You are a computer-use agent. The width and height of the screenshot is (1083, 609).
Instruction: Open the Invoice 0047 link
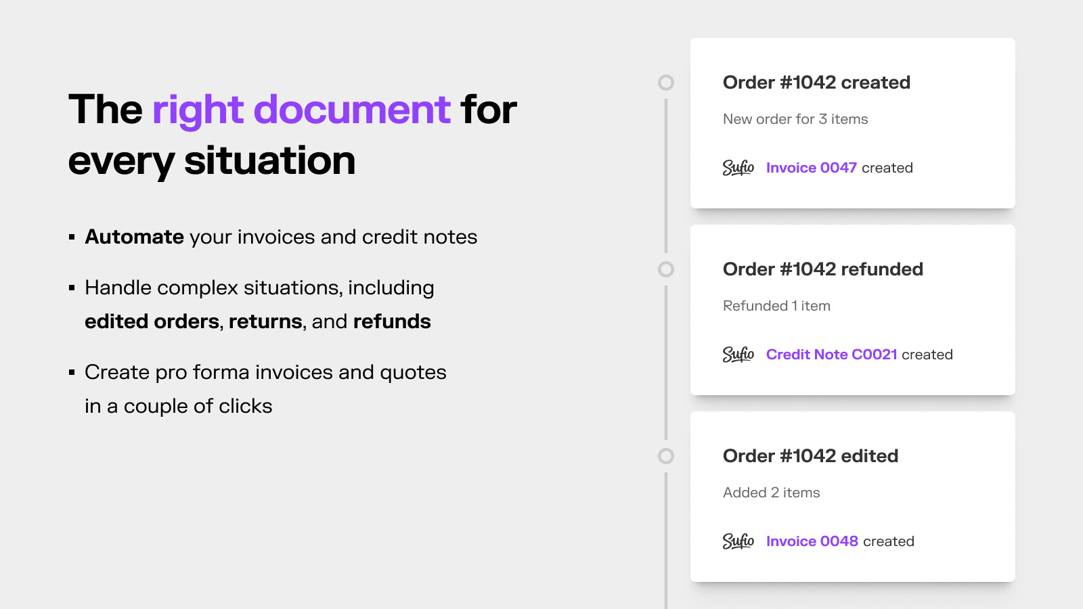click(812, 168)
